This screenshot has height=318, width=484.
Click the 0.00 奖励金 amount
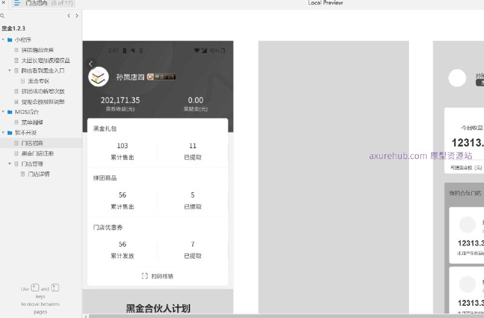[195, 100]
